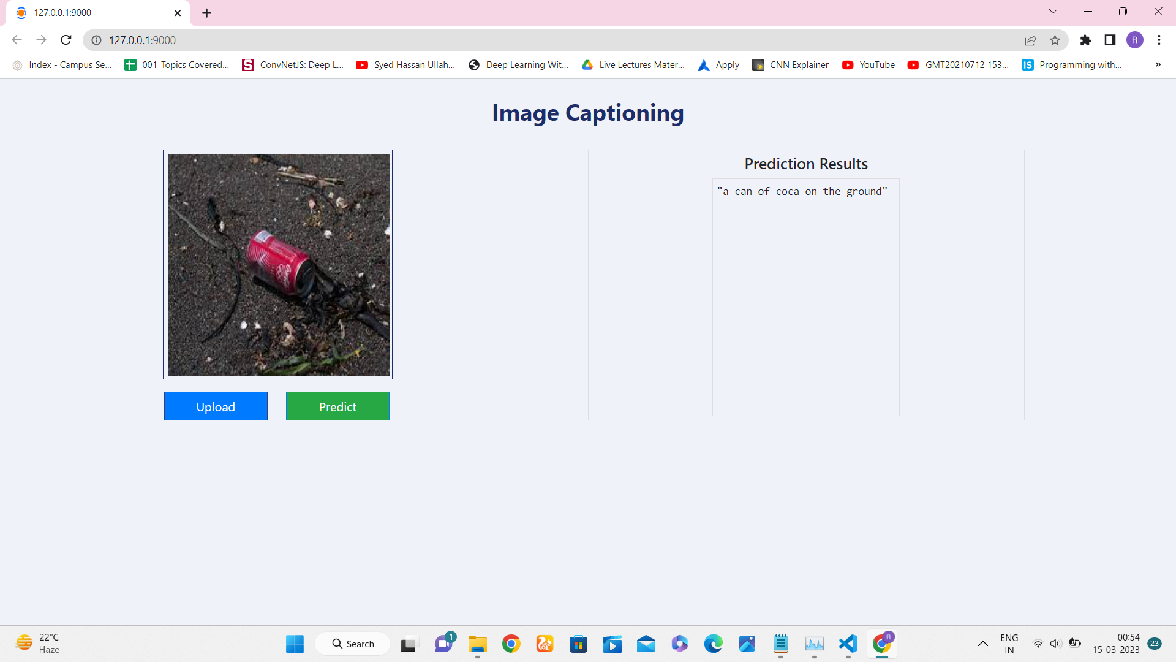
Task: Open the Chrome three-dot menu
Action: pyautogui.click(x=1159, y=40)
